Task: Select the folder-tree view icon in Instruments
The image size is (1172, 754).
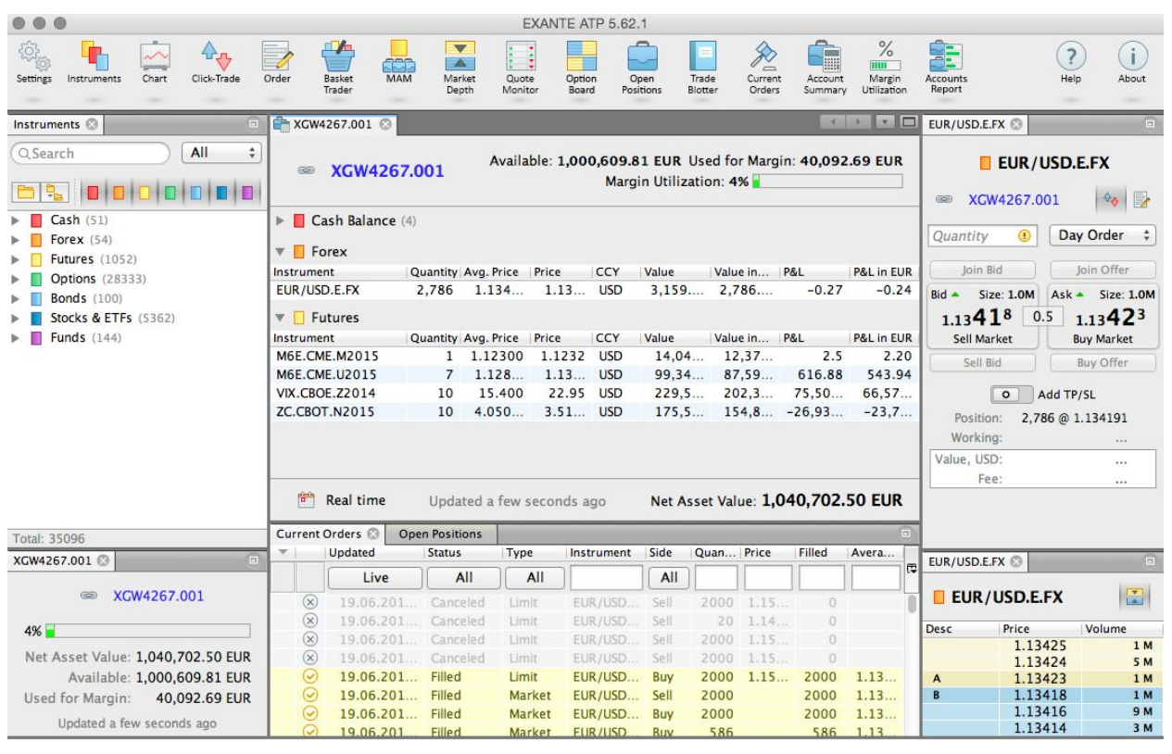Action: coord(56,193)
